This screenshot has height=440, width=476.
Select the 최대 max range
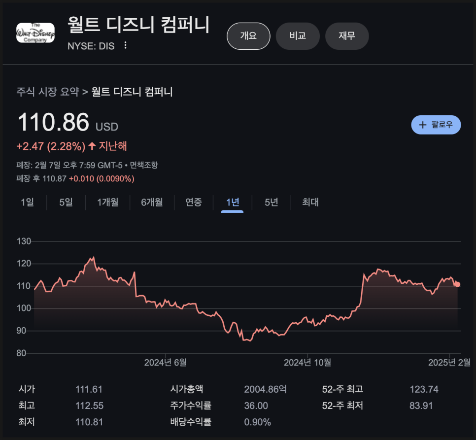[310, 202]
